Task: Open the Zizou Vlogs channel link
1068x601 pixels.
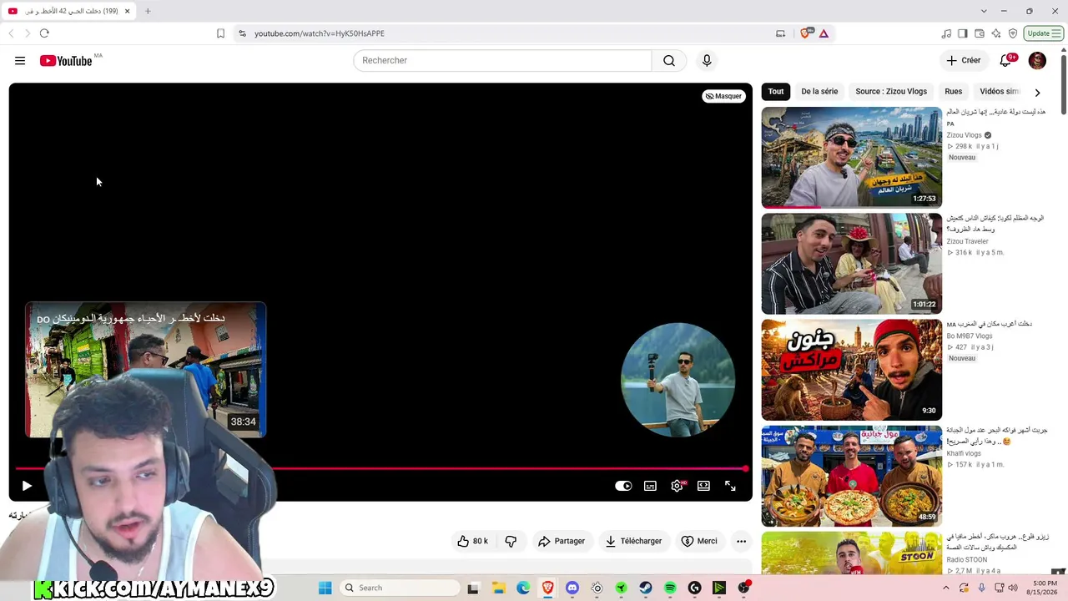Action: coord(964,135)
